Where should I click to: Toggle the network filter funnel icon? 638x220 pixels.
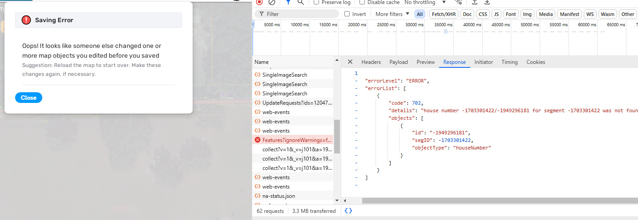288,2
